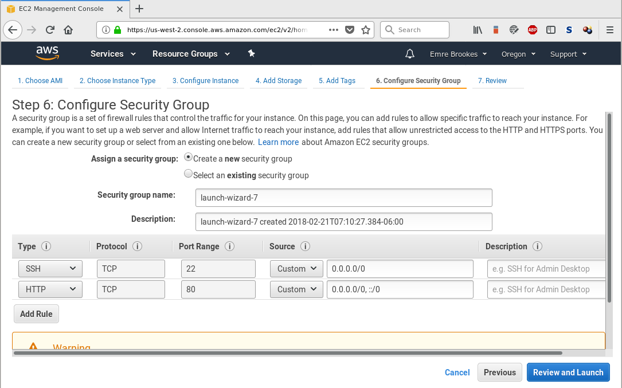The image size is (622, 388).
Task: Click the pin shortcut icon in AWS navbar
Action: pos(251,53)
